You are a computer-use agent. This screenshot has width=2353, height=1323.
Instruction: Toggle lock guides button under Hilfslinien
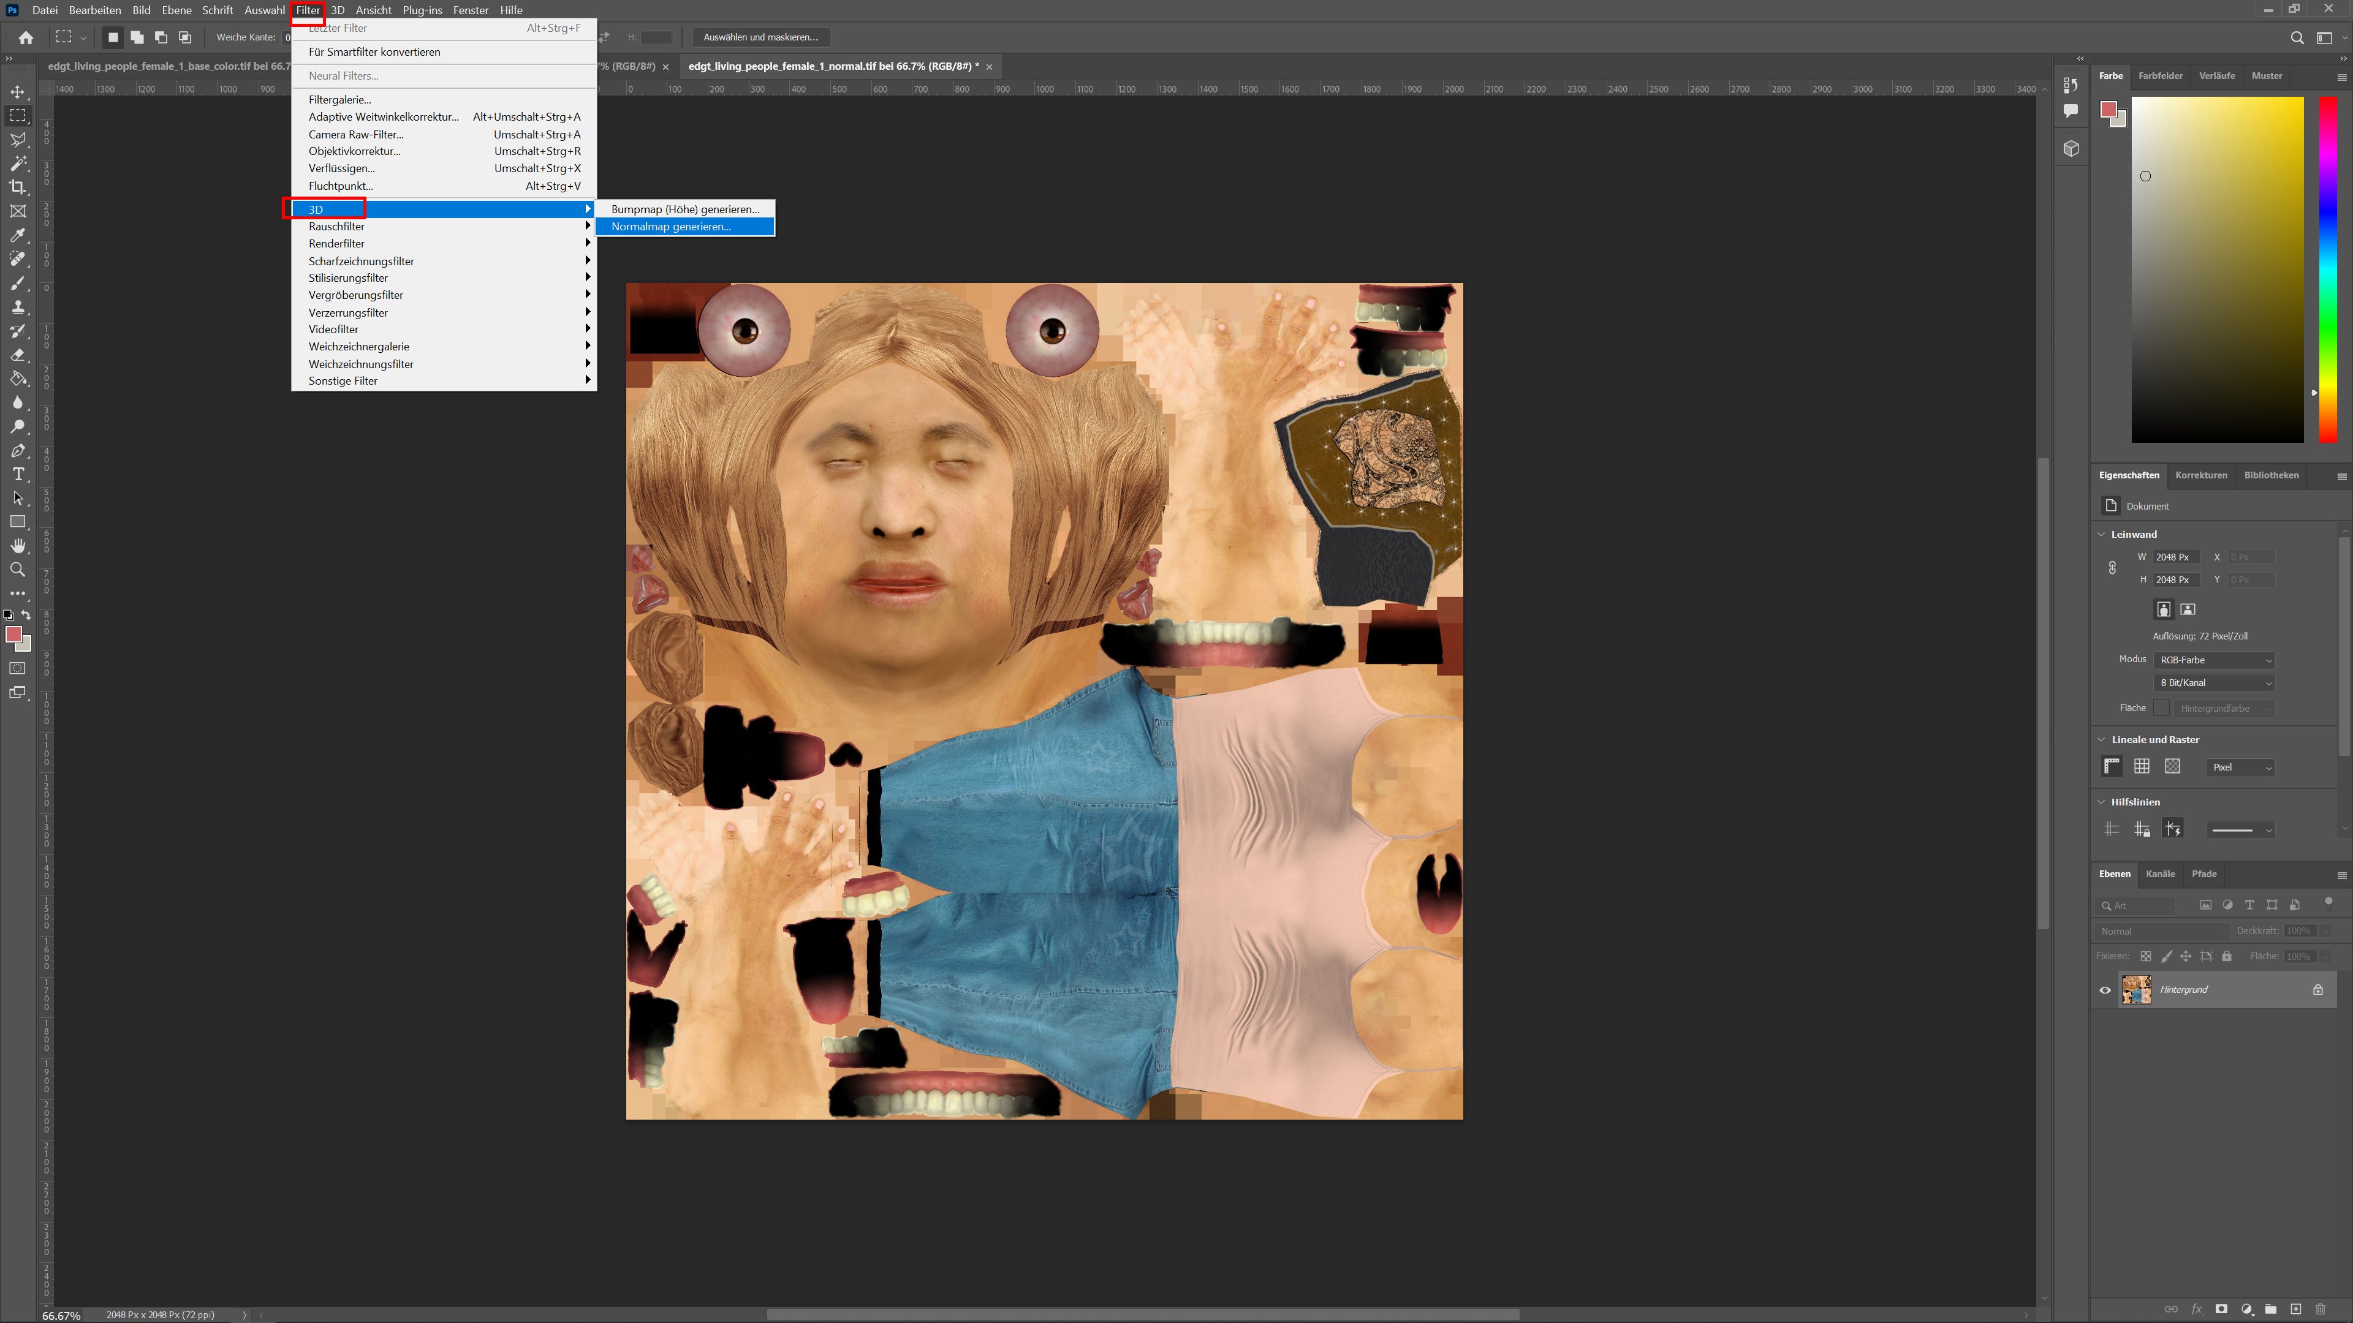point(2142,830)
